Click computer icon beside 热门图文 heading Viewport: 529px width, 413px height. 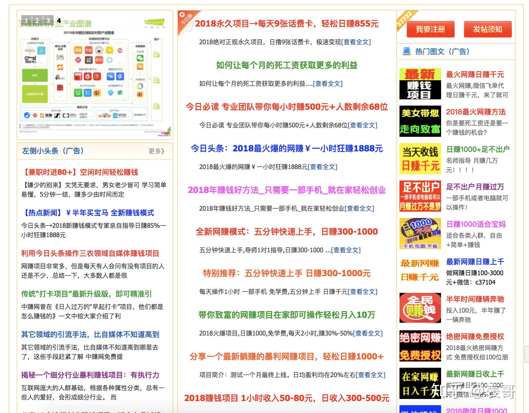click(407, 51)
